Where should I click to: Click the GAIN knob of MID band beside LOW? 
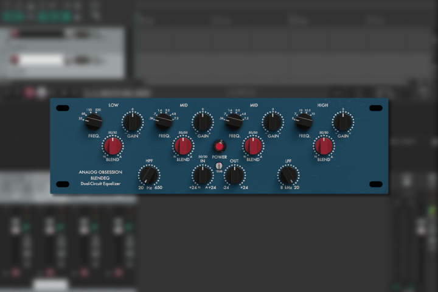tap(203, 122)
